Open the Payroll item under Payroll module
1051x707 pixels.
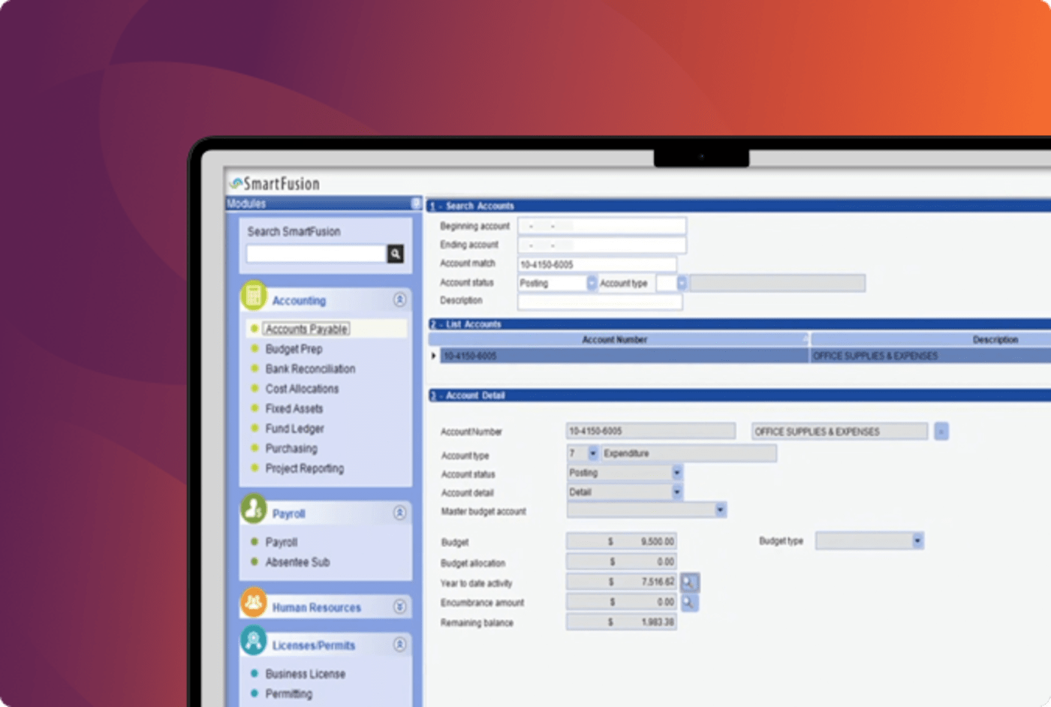coord(281,542)
